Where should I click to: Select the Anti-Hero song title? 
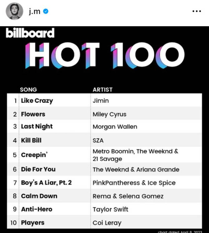tap(36, 209)
